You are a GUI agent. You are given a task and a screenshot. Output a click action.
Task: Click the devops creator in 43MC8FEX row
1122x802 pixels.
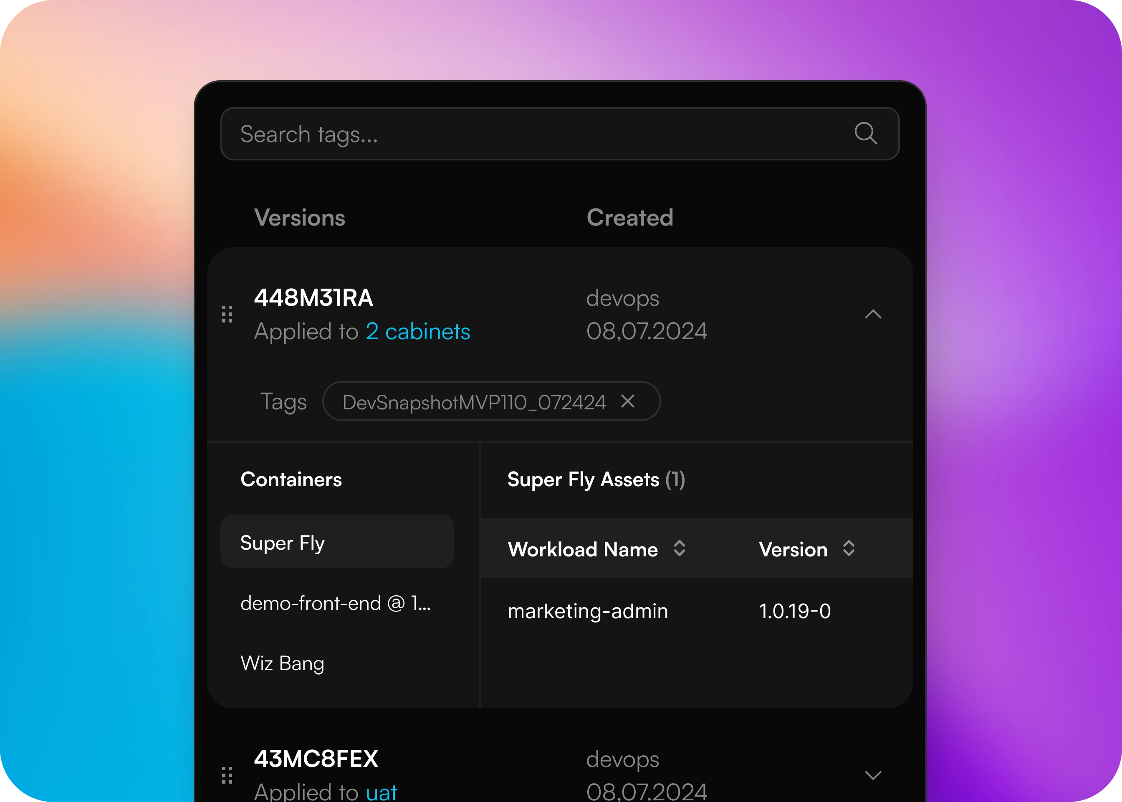[622, 759]
